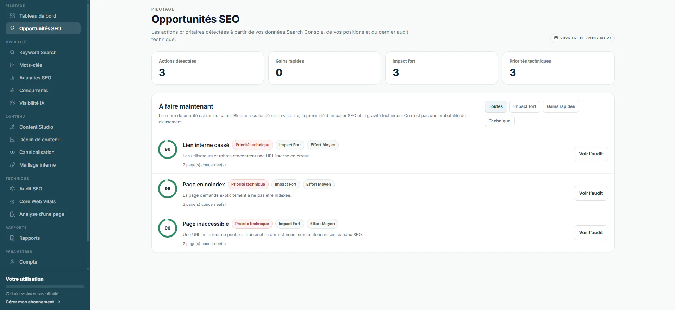Click the Déclin de contenu icon
This screenshot has height=310, width=675.
[12, 140]
